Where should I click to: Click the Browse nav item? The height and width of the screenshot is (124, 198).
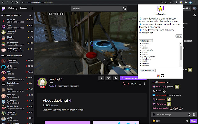(x=24, y=8)
